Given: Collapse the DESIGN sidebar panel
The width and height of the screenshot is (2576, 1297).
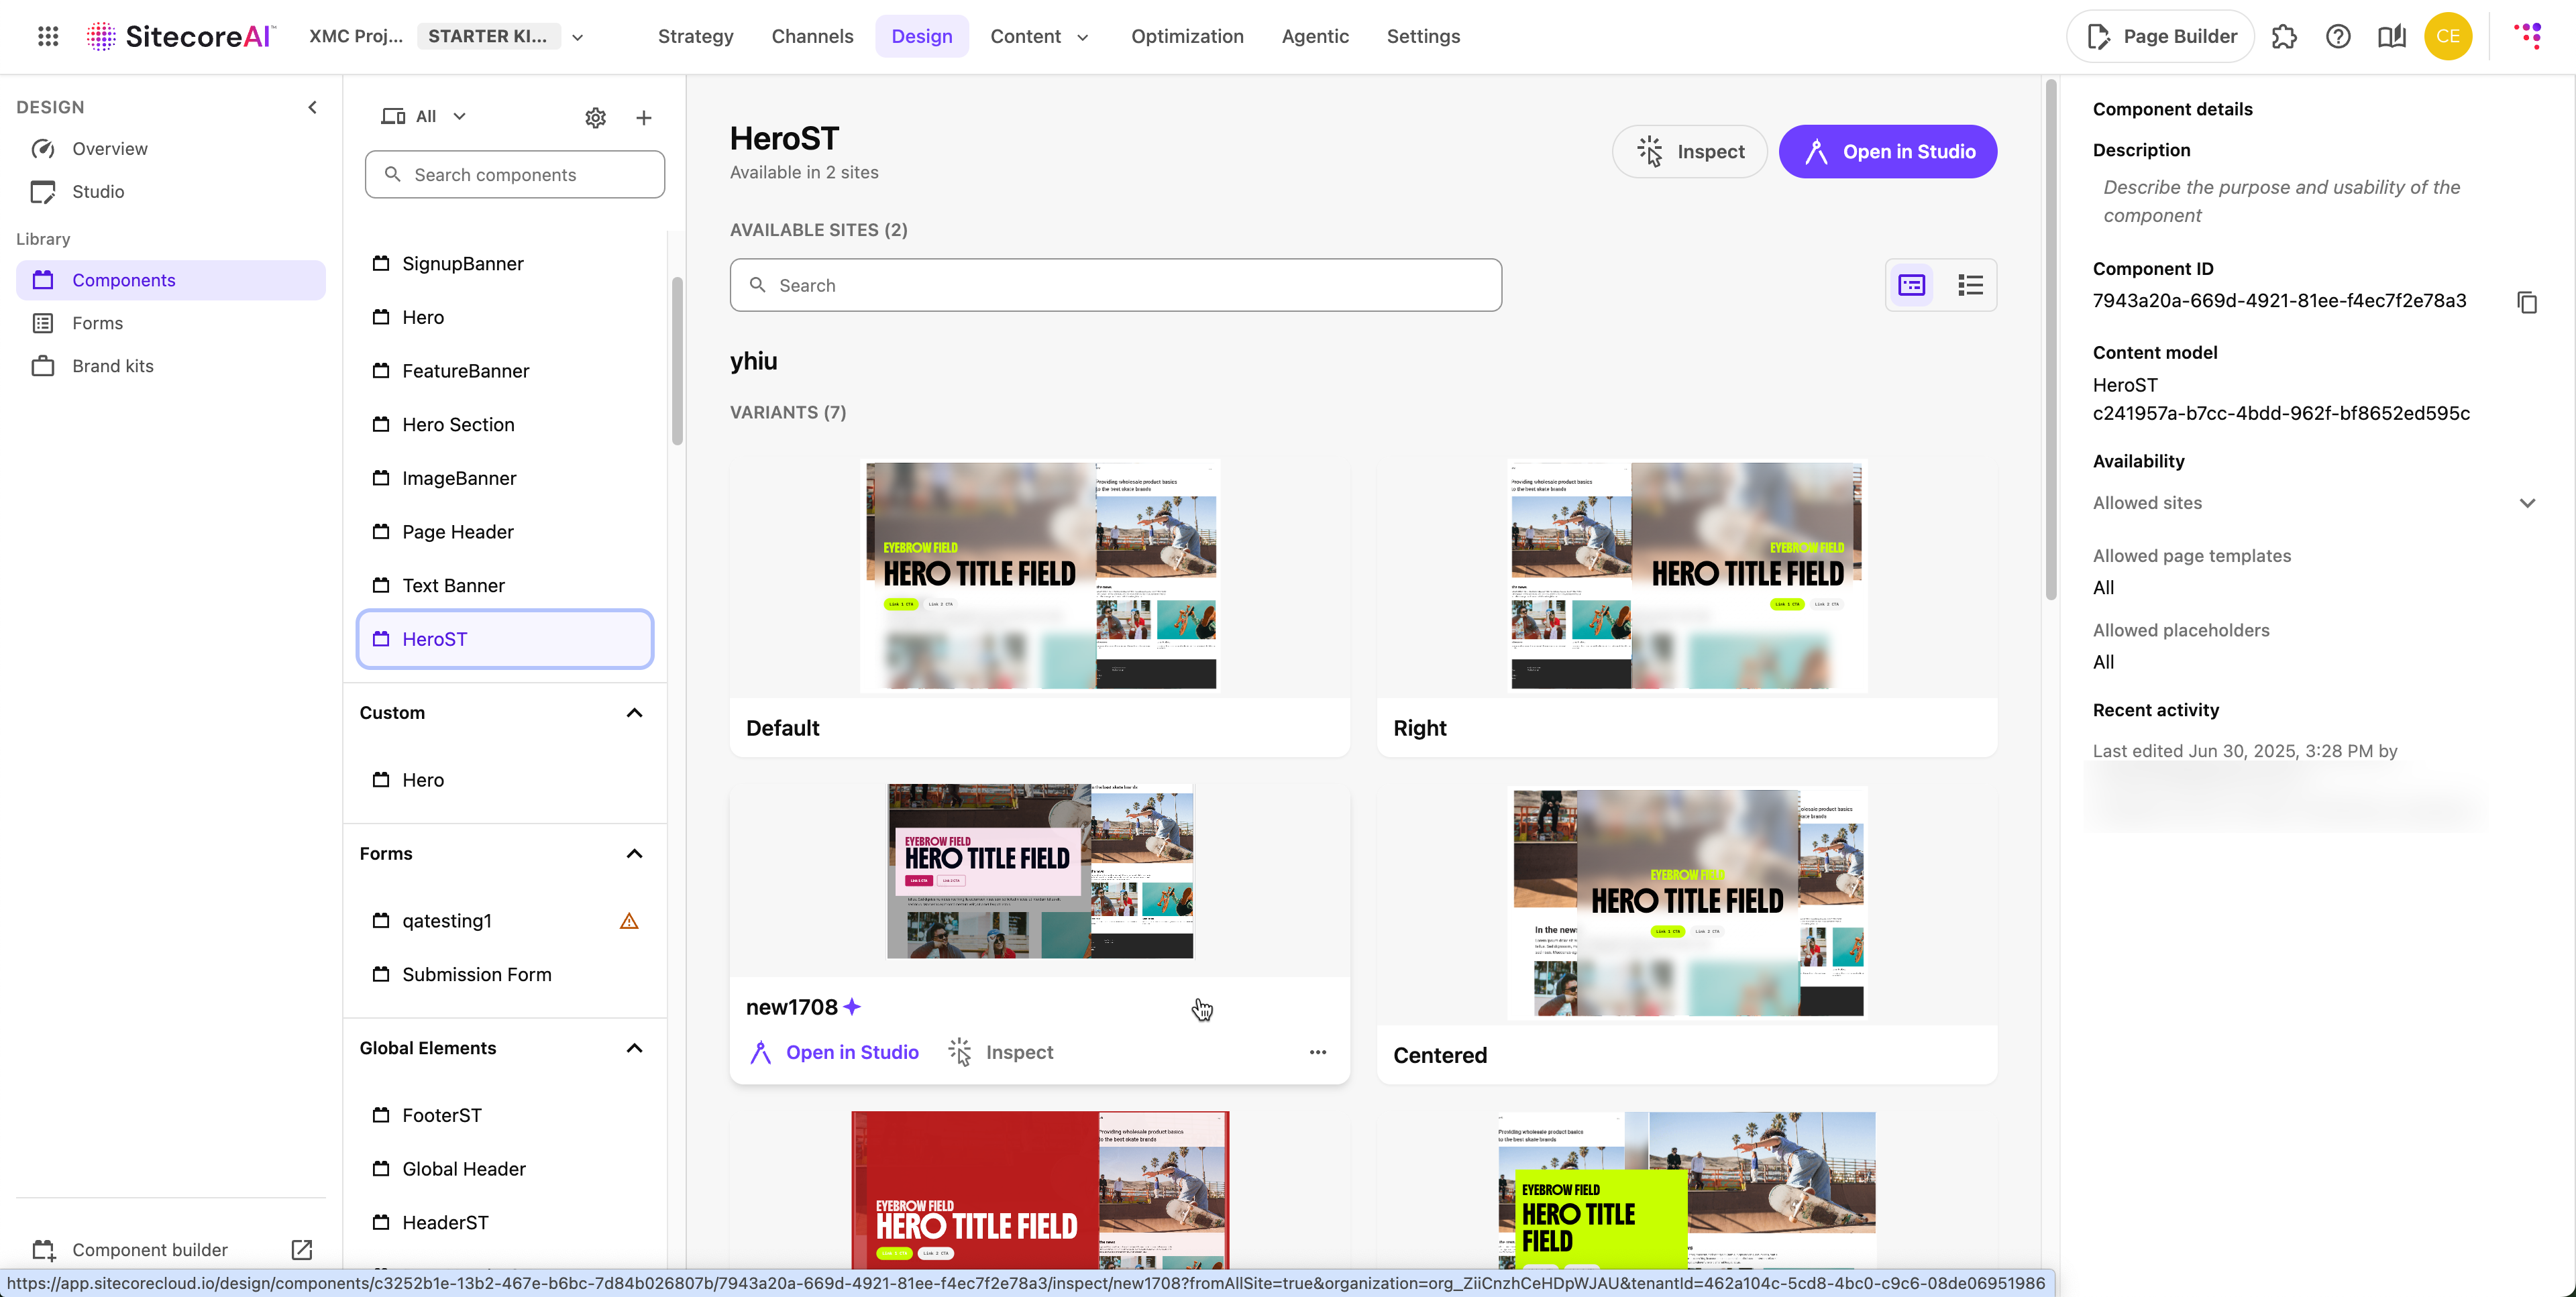Looking at the screenshot, I should pos(312,107).
